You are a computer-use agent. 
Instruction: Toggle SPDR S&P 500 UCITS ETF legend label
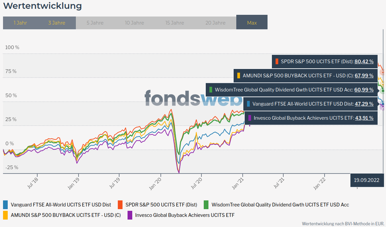pyautogui.click(x=161, y=205)
